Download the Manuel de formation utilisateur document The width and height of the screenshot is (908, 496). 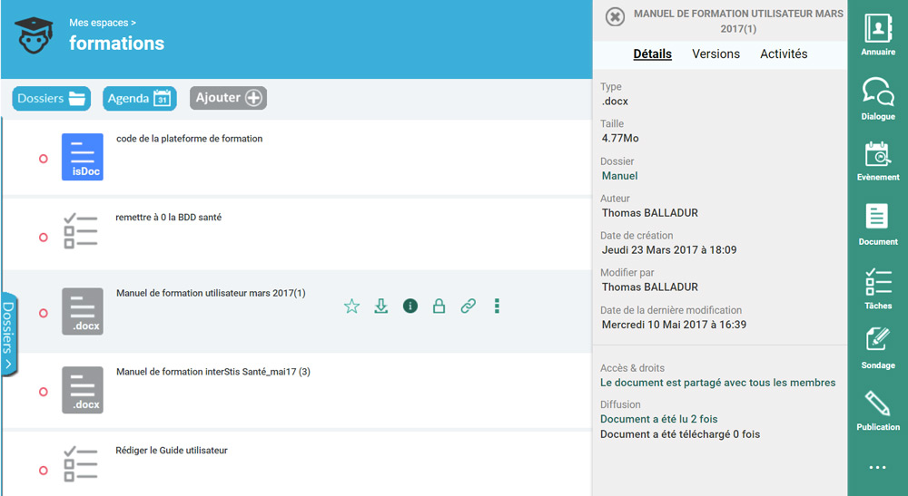coord(381,306)
